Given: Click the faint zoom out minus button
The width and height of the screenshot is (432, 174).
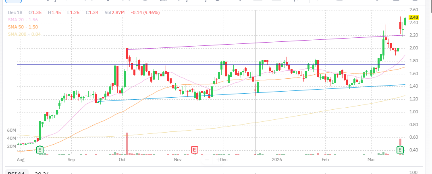Looking at the screenshot, I should point(207,160).
